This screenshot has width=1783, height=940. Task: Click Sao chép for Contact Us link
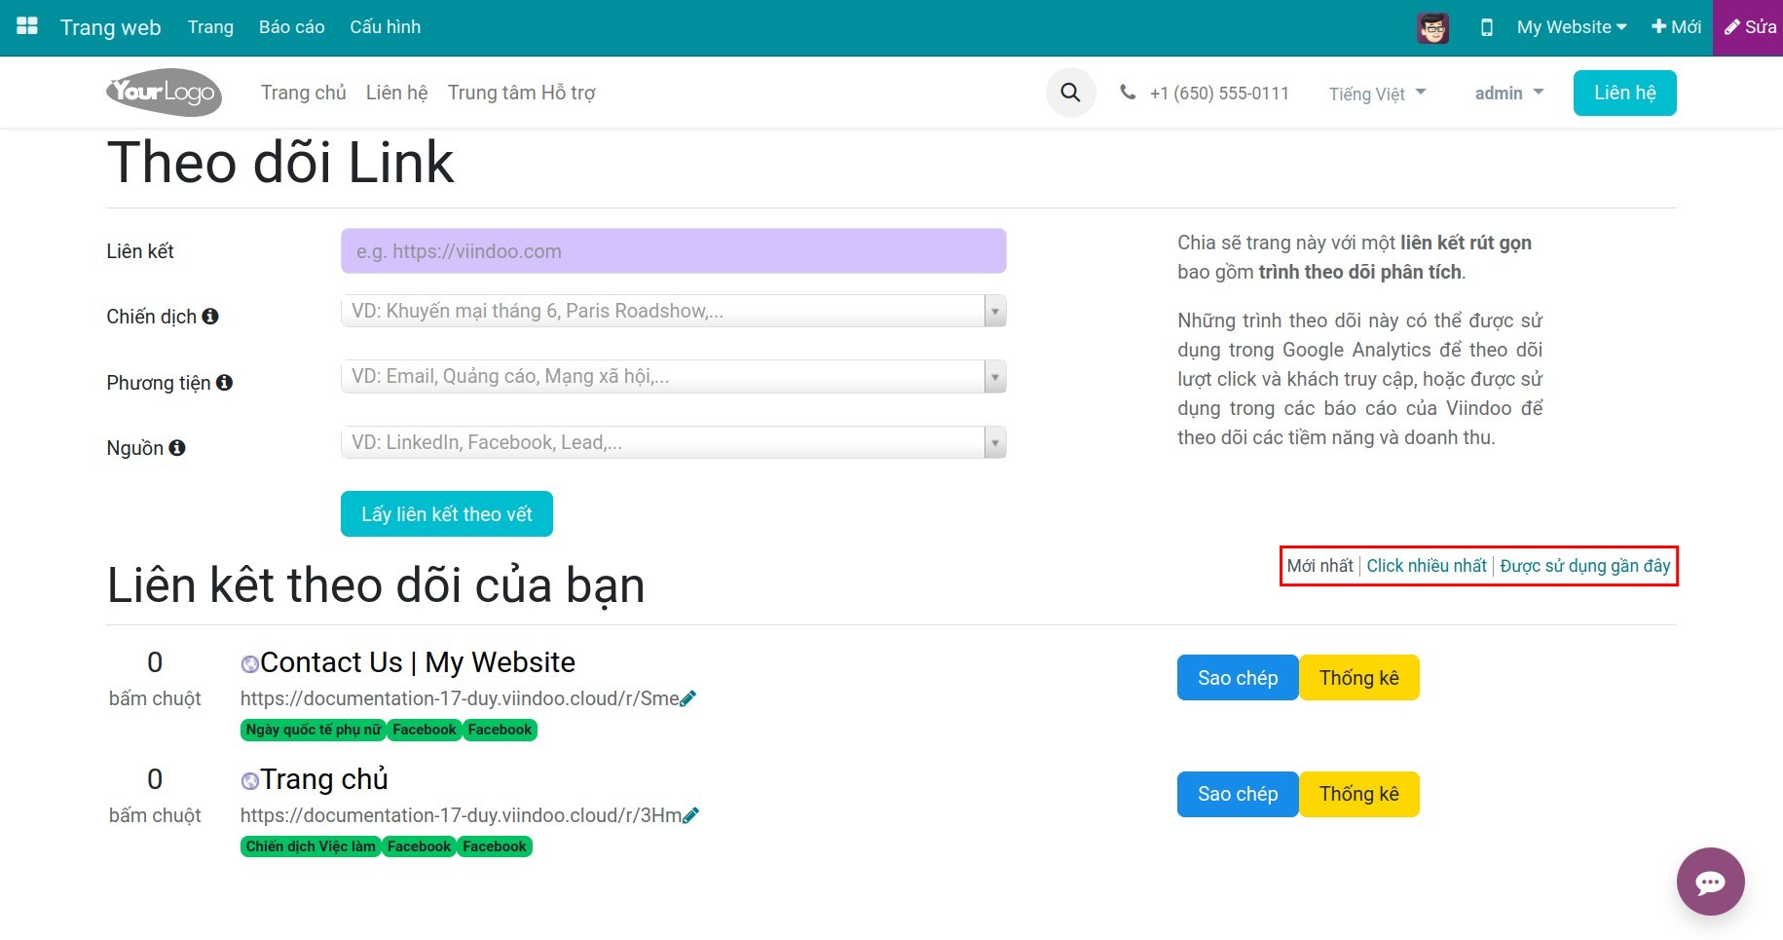[1238, 678]
